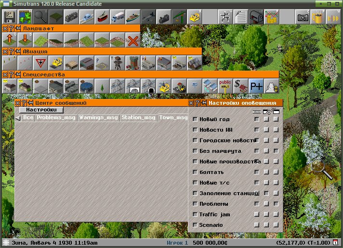This screenshot has height=248, width=343.
Task: Click the fast forward arrows icon
Action: coord(333,17)
